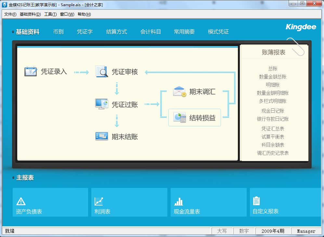Click the 凭证过账 posting icon
This screenshot has width=324, height=237.
[x=102, y=104]
